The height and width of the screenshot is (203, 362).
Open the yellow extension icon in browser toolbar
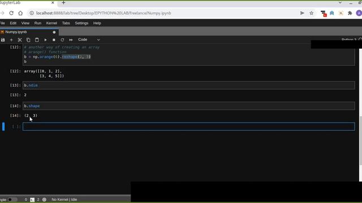click(x=341, y=13)
